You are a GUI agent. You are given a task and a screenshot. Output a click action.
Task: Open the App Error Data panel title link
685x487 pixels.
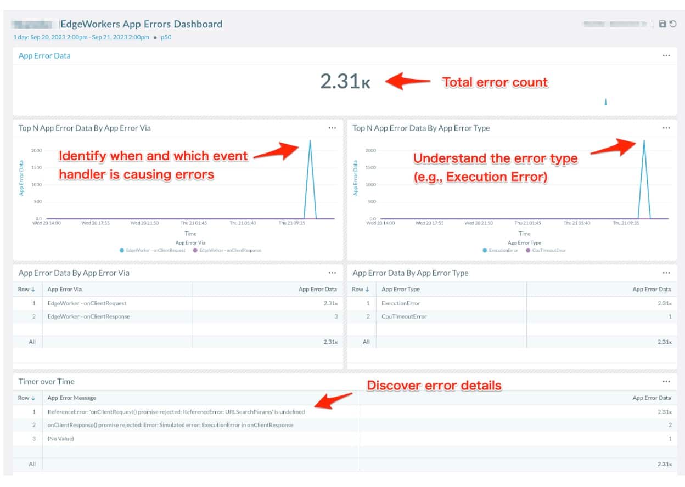point(44,55)
